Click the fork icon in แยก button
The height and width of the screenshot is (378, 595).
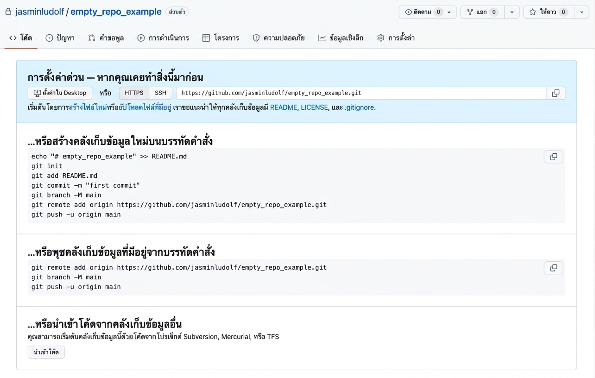470,12
